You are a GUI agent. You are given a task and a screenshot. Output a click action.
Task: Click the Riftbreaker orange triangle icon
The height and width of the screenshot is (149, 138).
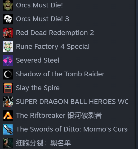click(8, 115)
